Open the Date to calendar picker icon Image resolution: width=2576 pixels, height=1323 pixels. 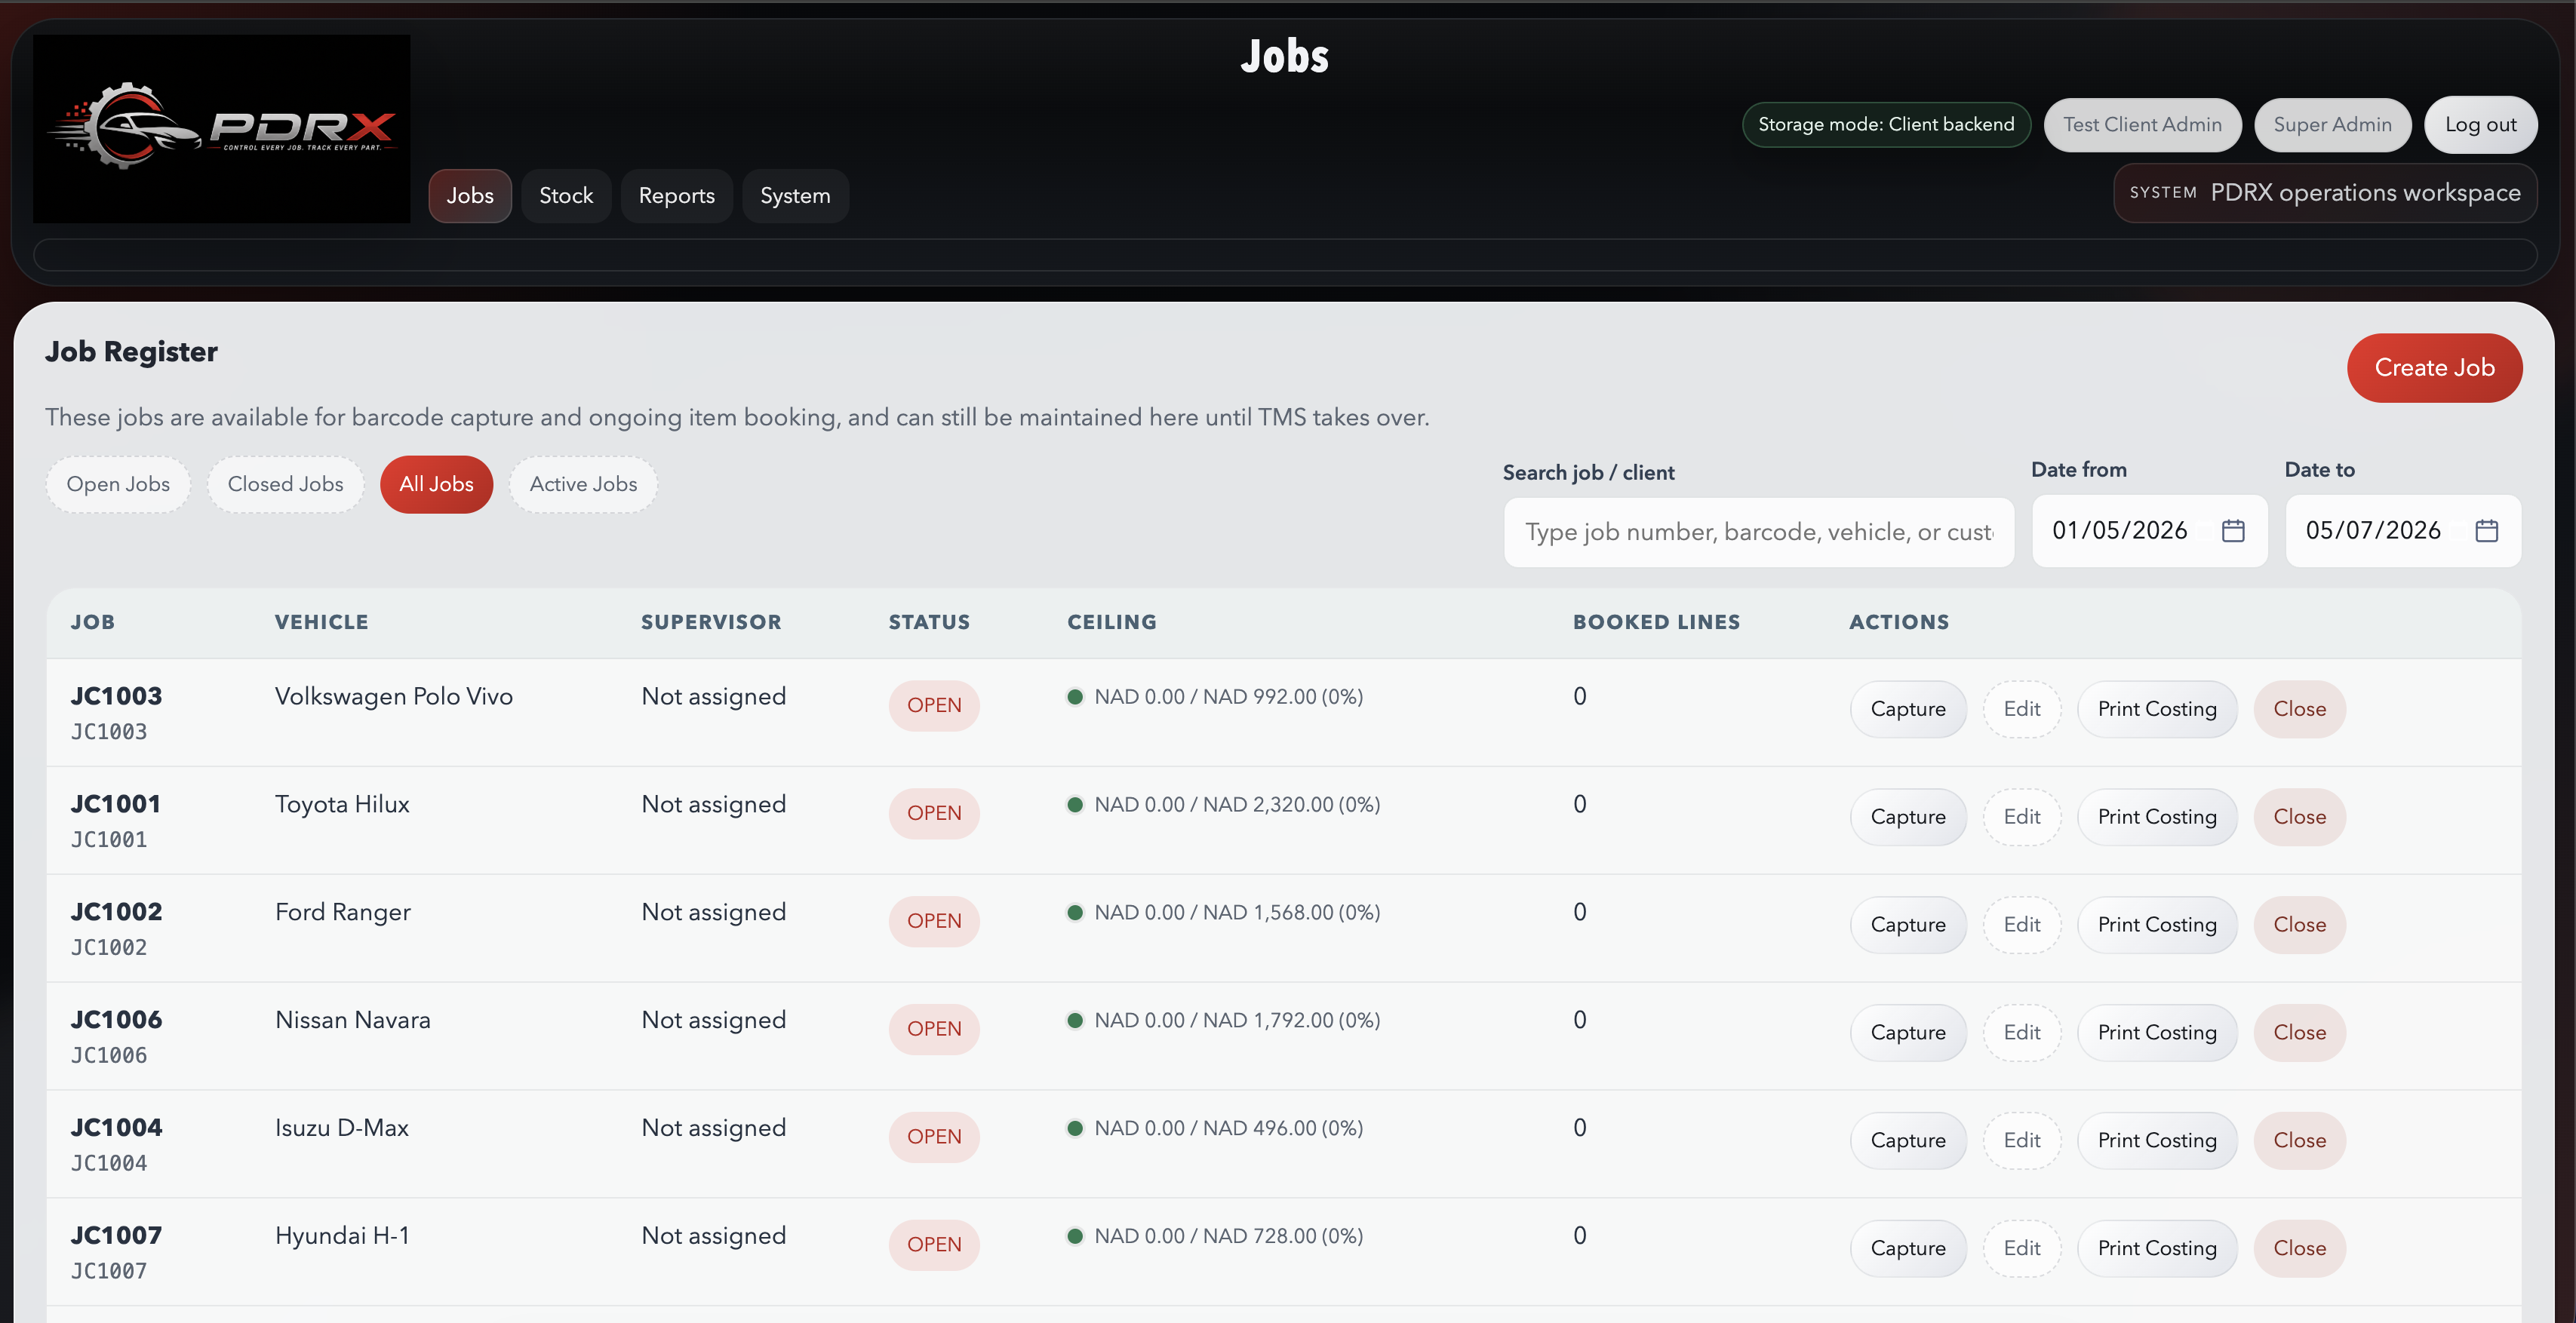2486,531
